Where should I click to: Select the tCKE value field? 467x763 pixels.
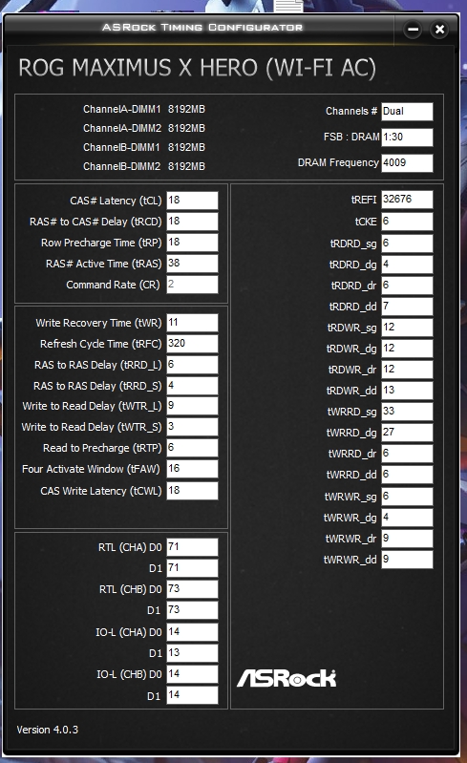coord(407,222)
